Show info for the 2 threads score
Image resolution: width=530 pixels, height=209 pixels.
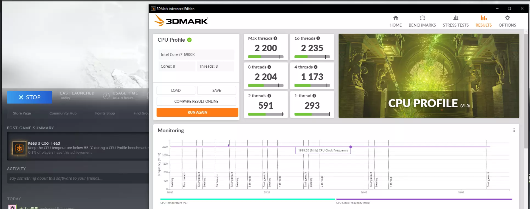(x=269, y=96)
